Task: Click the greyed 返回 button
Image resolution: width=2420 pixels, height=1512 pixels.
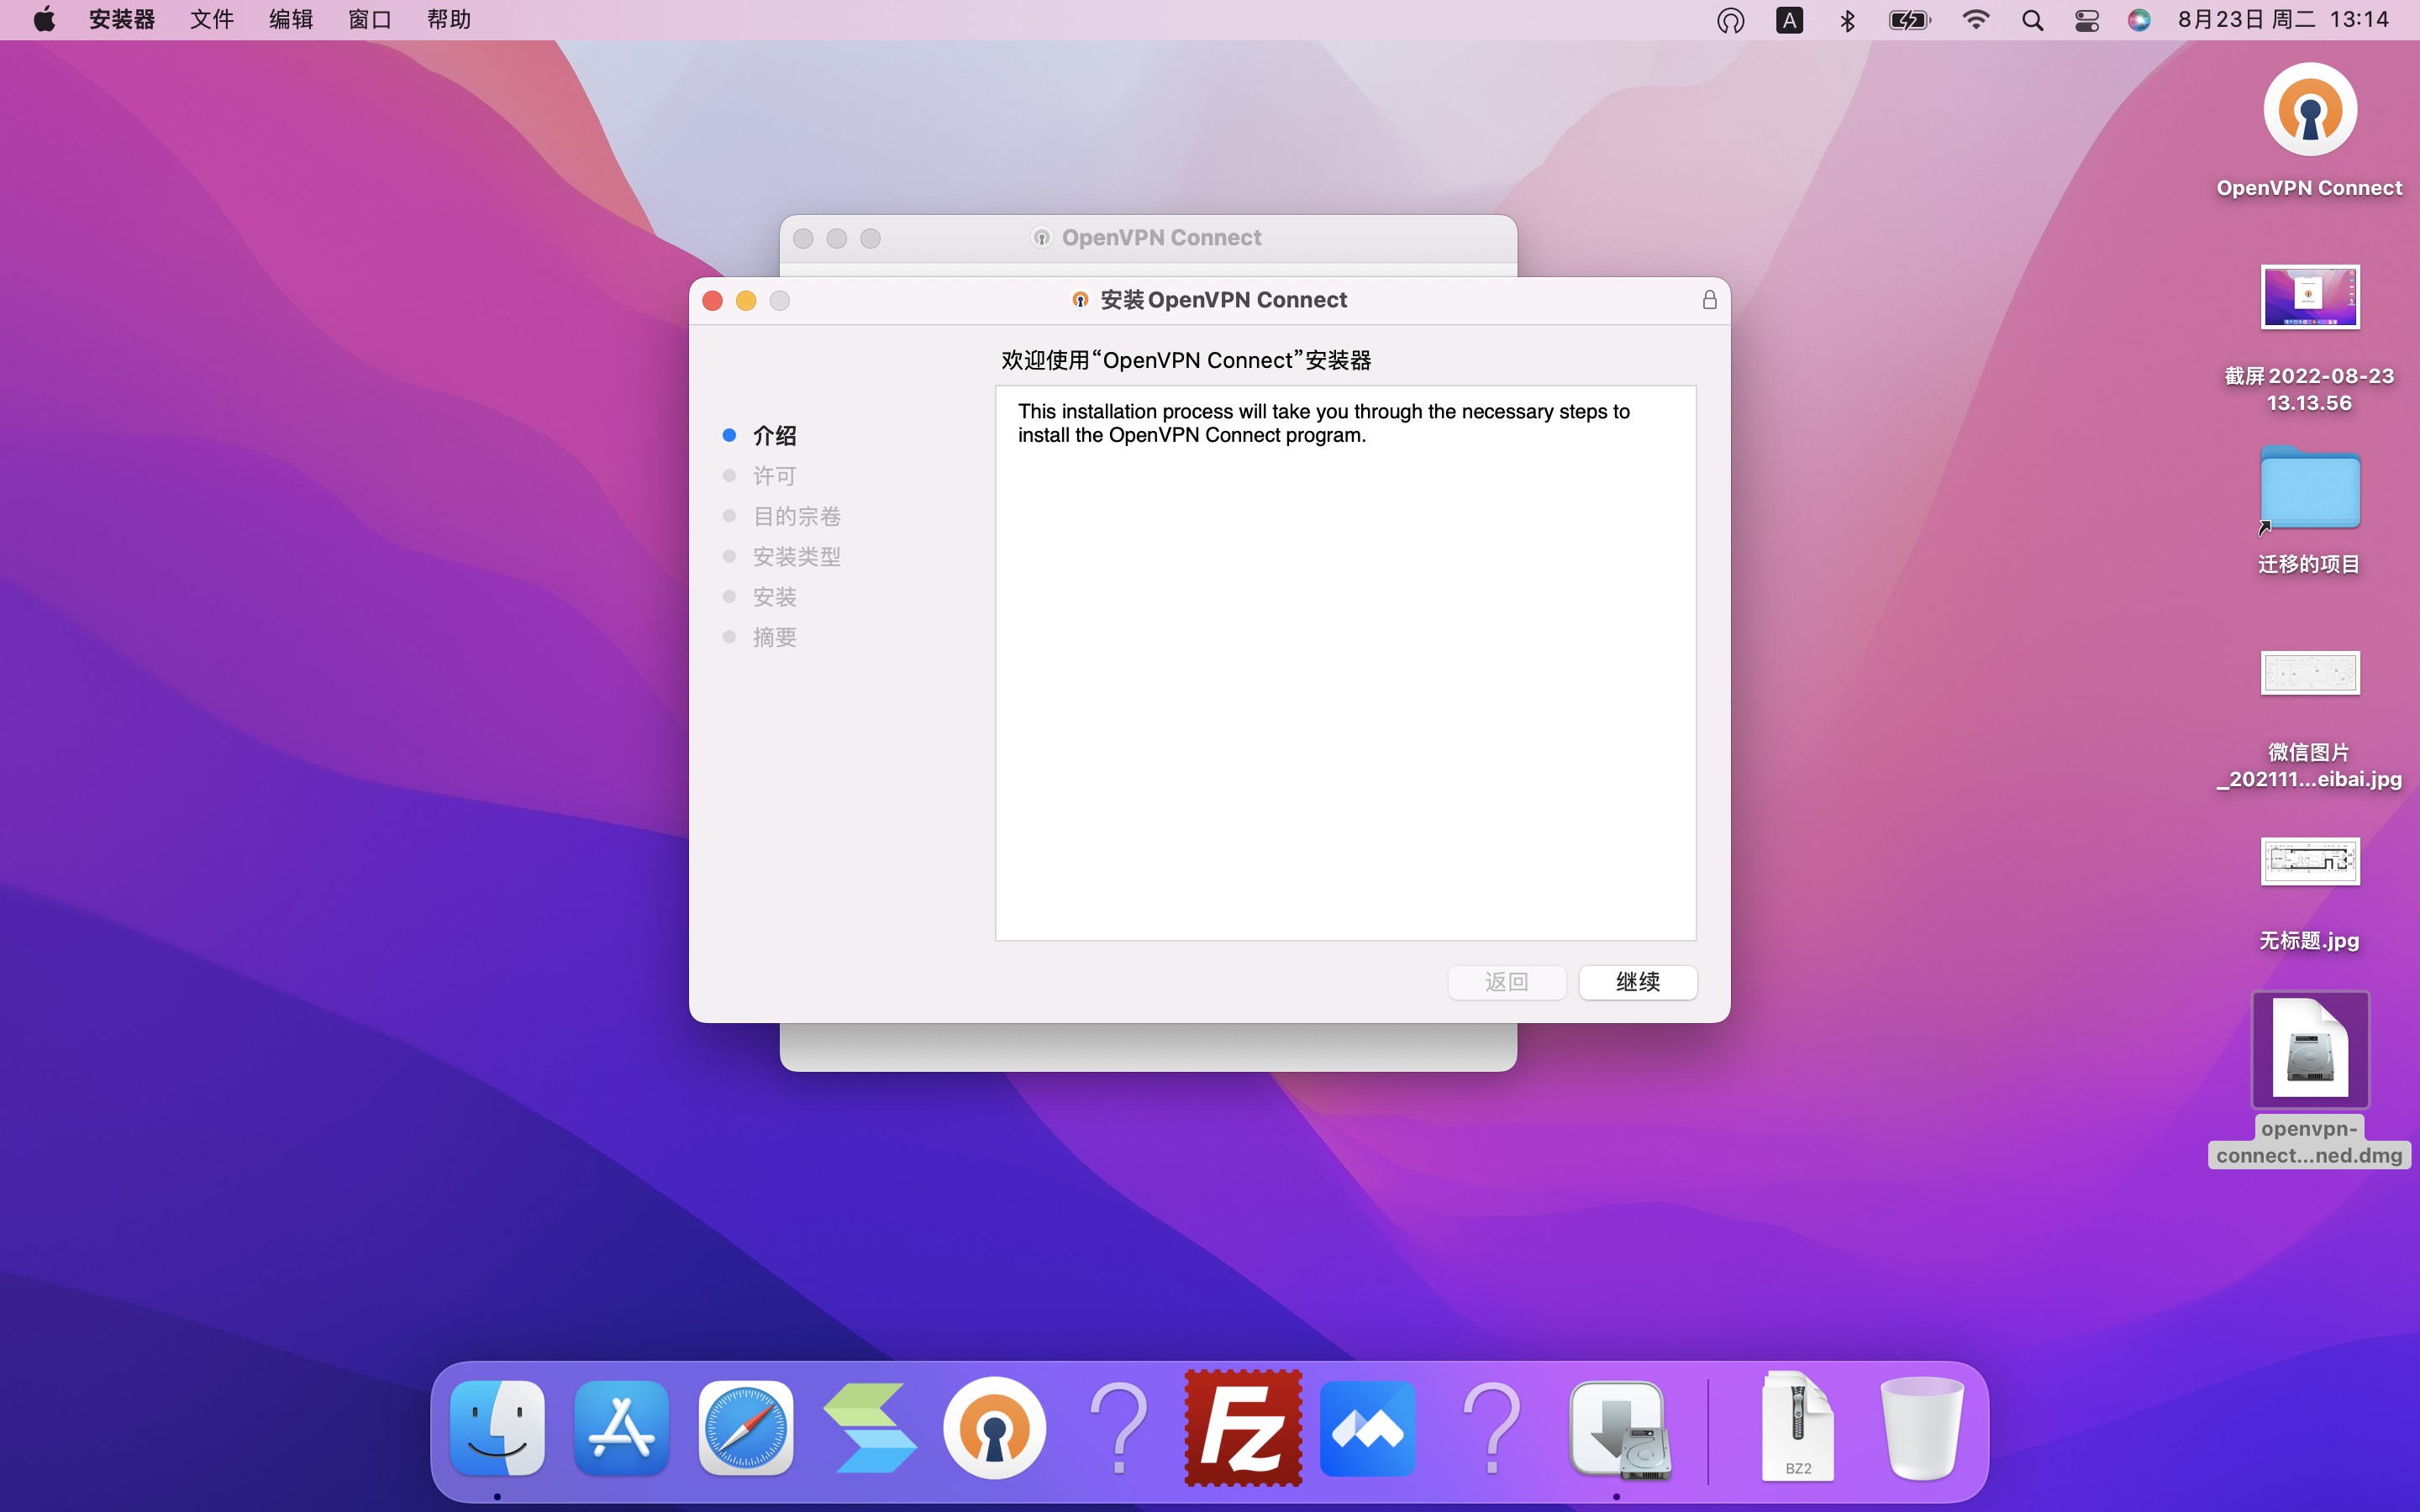Action: (x=1506, y=981)
